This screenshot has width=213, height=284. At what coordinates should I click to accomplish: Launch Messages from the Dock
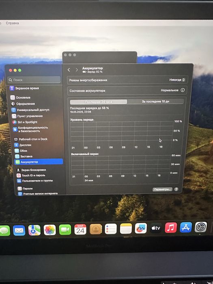4,230
